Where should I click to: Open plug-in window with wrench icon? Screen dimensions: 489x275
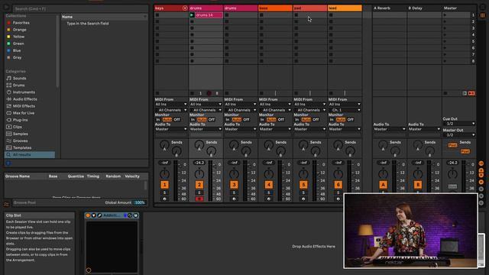click(x=99, y=215)
